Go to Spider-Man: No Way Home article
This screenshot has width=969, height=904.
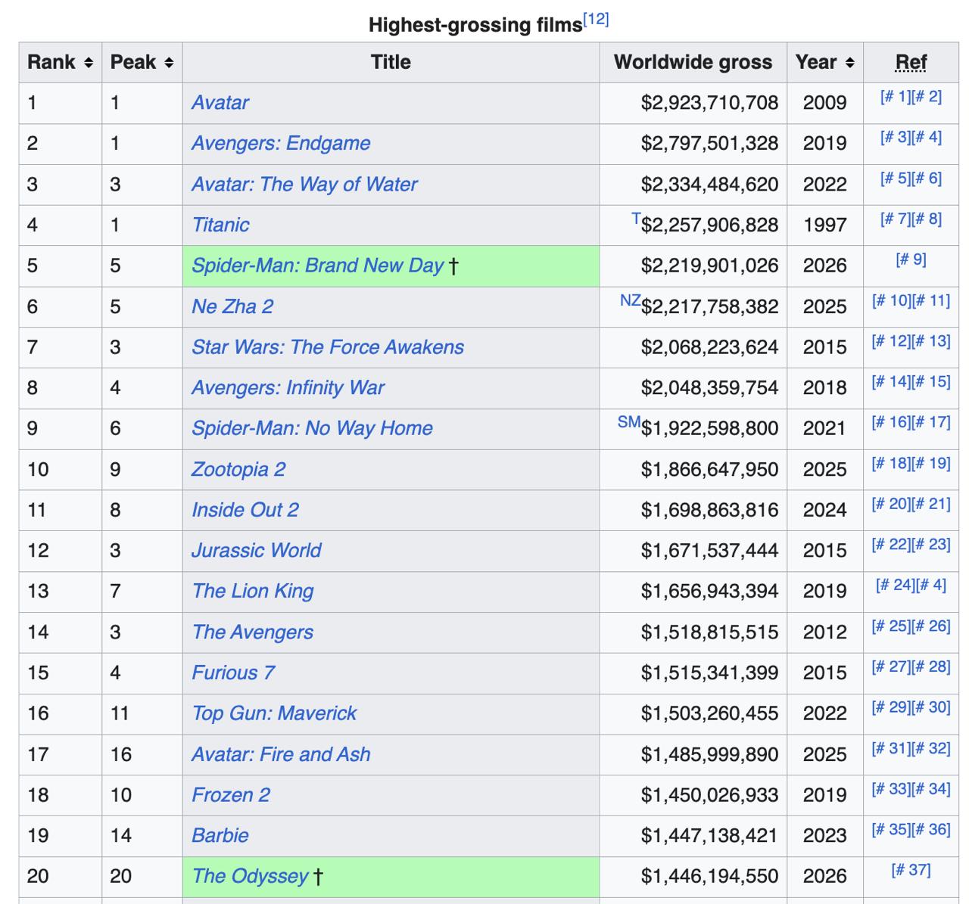click(x=312, y=429)
